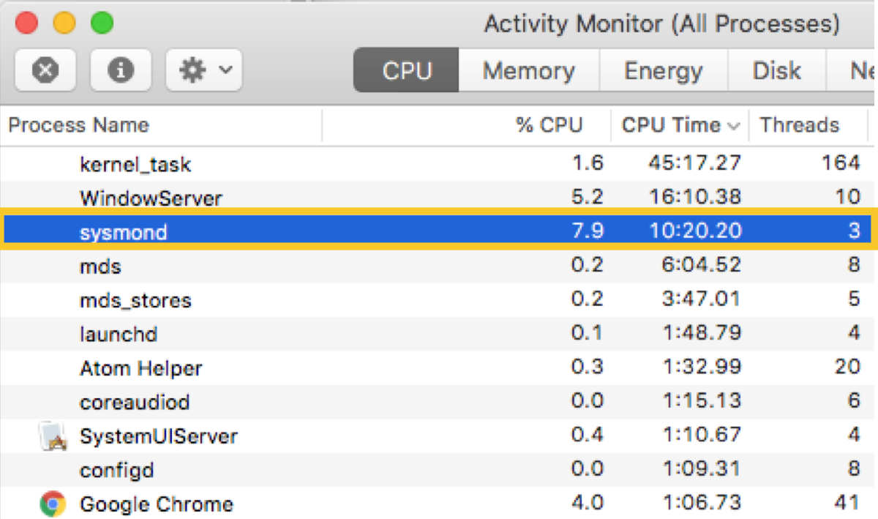Click the 164 threads value
Viewport: 878px width, 519px height.
click(841, 163)
